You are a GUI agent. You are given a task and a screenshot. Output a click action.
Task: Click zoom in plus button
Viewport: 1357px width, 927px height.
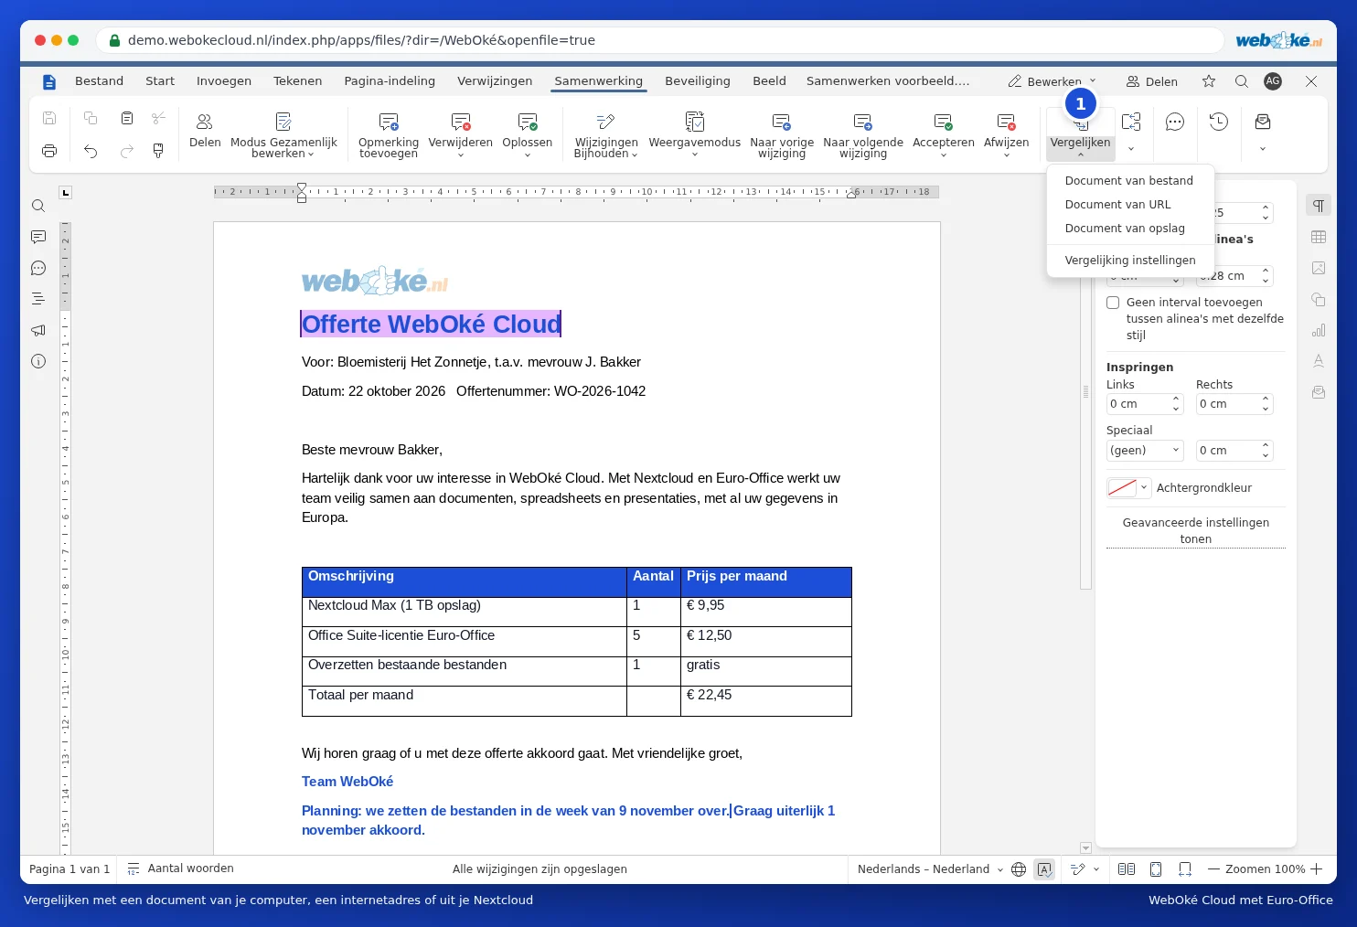click(x=1317, y=869)
